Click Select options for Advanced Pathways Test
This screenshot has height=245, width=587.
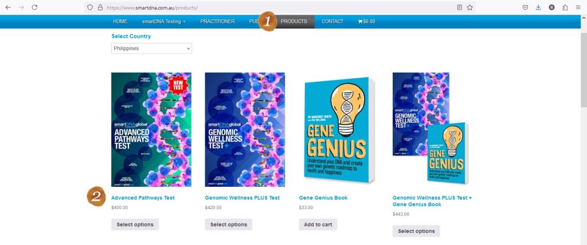(135, 224)
